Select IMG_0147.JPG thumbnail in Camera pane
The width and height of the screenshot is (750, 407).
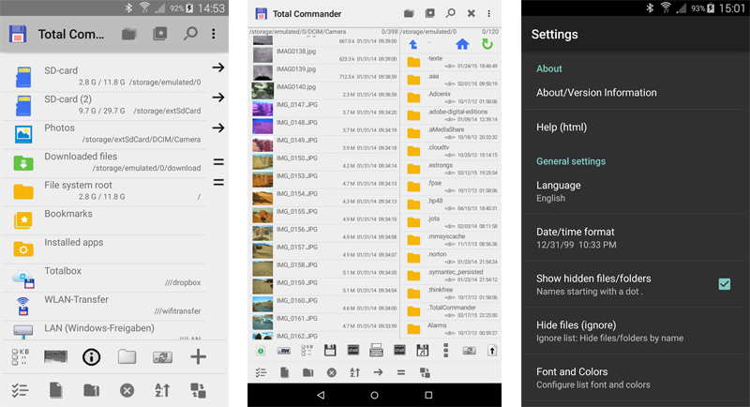click(x=262, y=108)
